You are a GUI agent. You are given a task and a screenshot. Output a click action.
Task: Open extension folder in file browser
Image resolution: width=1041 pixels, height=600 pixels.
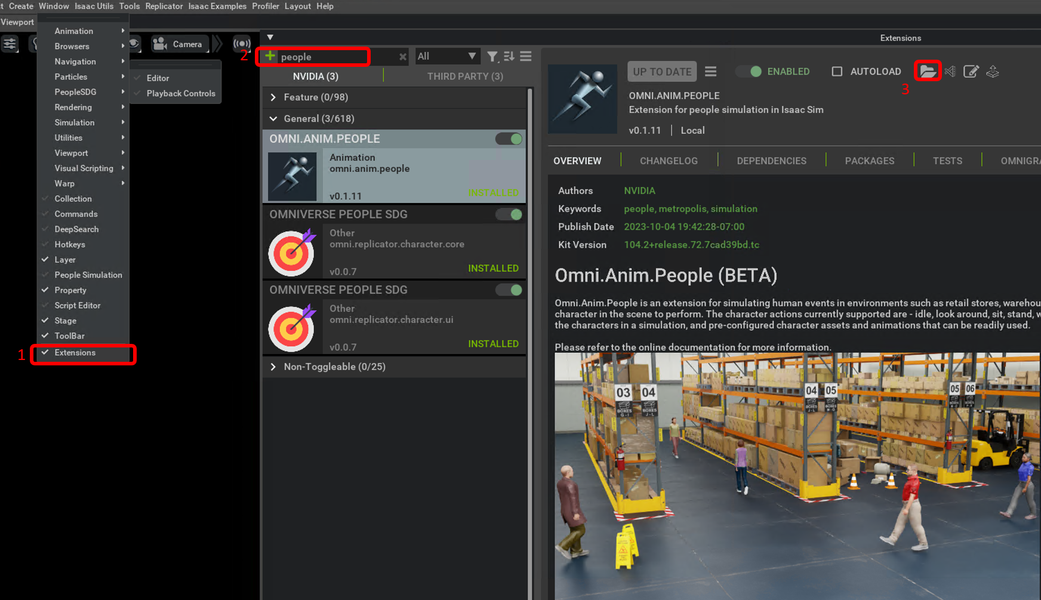[927, 71]
